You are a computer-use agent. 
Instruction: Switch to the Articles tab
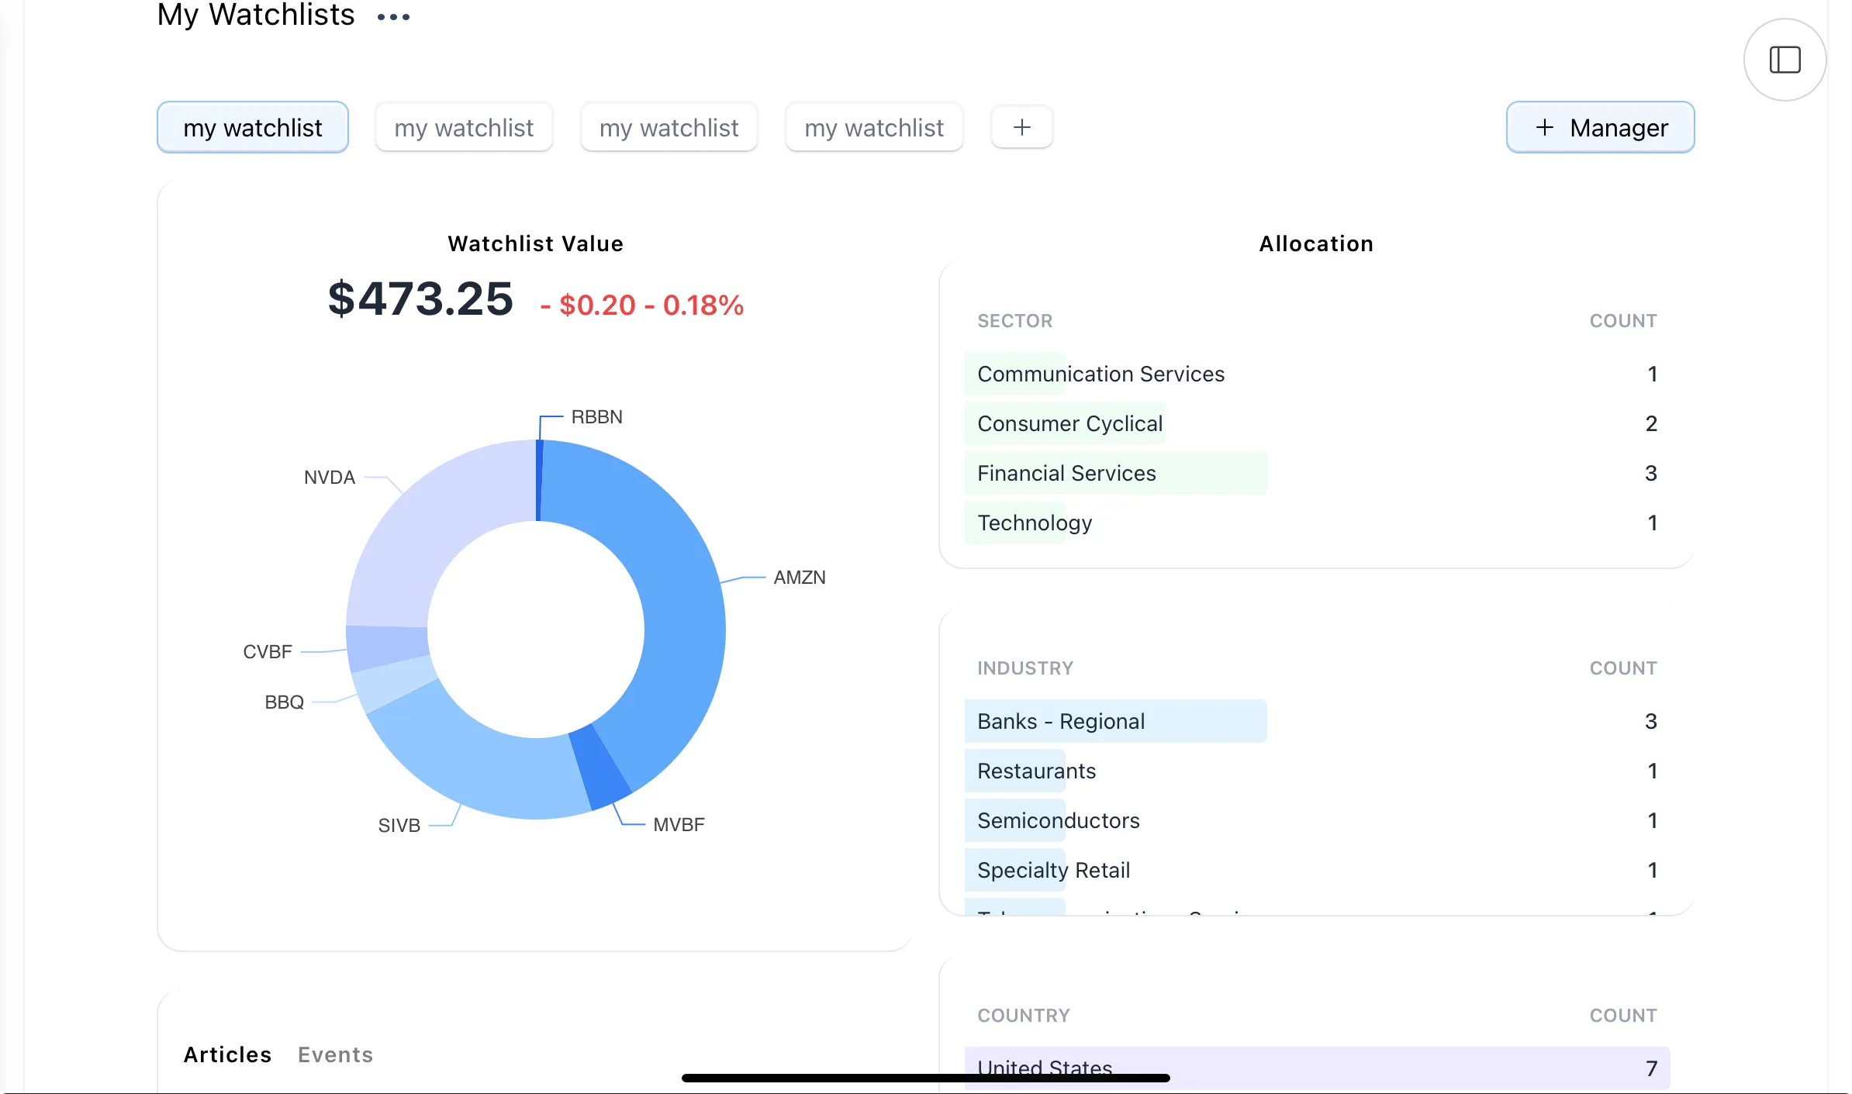point(227,1054)
